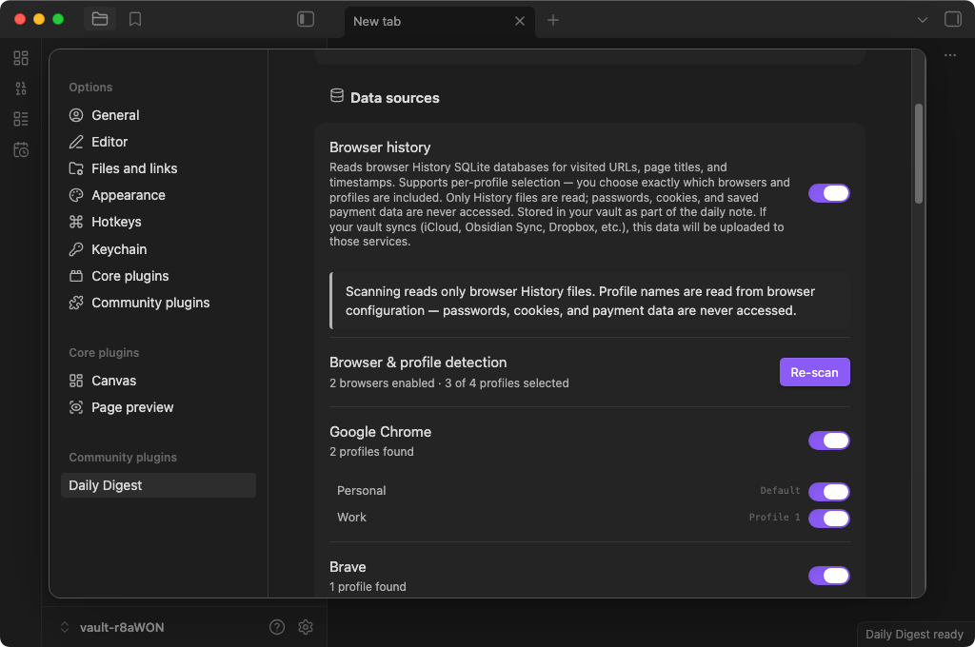Click the Re-scan button

(x=815, y=372)
